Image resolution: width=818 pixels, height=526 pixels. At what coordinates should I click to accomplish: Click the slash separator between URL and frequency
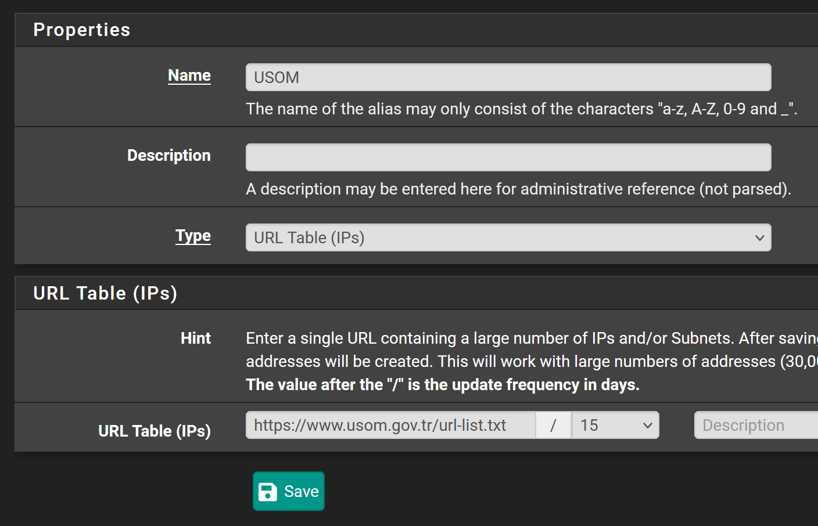(x=553, y=425)
